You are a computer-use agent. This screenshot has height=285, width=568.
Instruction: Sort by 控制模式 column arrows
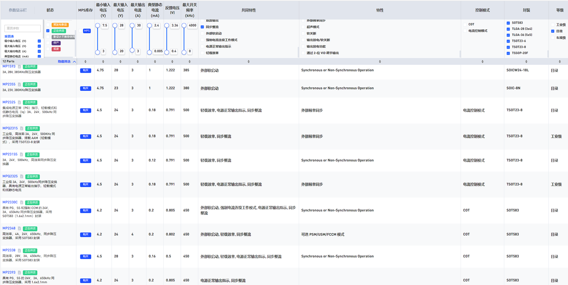(482, 62)
